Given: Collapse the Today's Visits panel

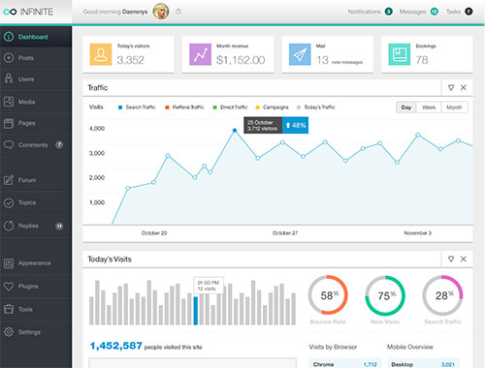Looking at the screenshot, I should tap(451, 259).
